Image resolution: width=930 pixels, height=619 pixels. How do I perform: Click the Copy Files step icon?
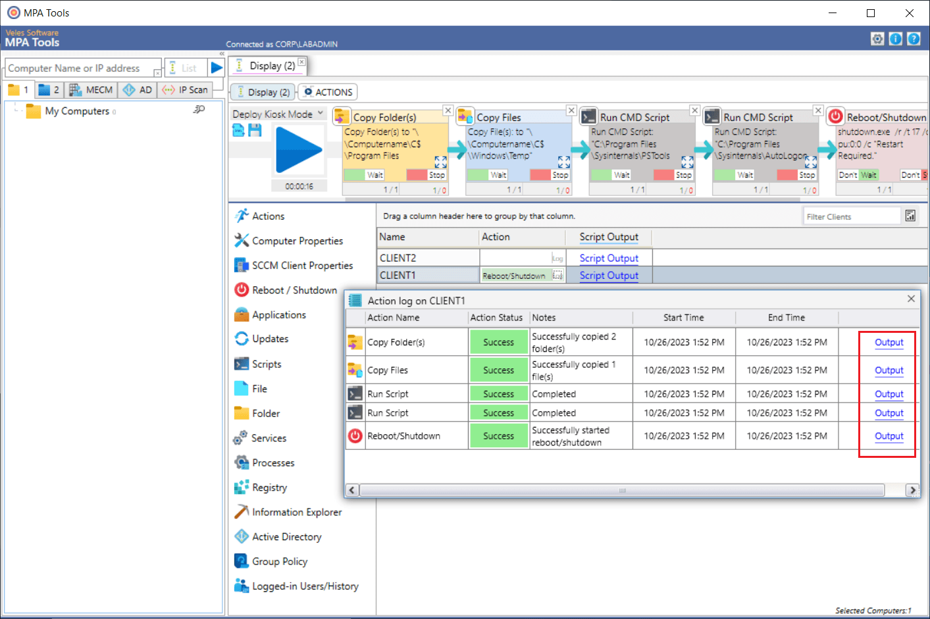point(465,116)
